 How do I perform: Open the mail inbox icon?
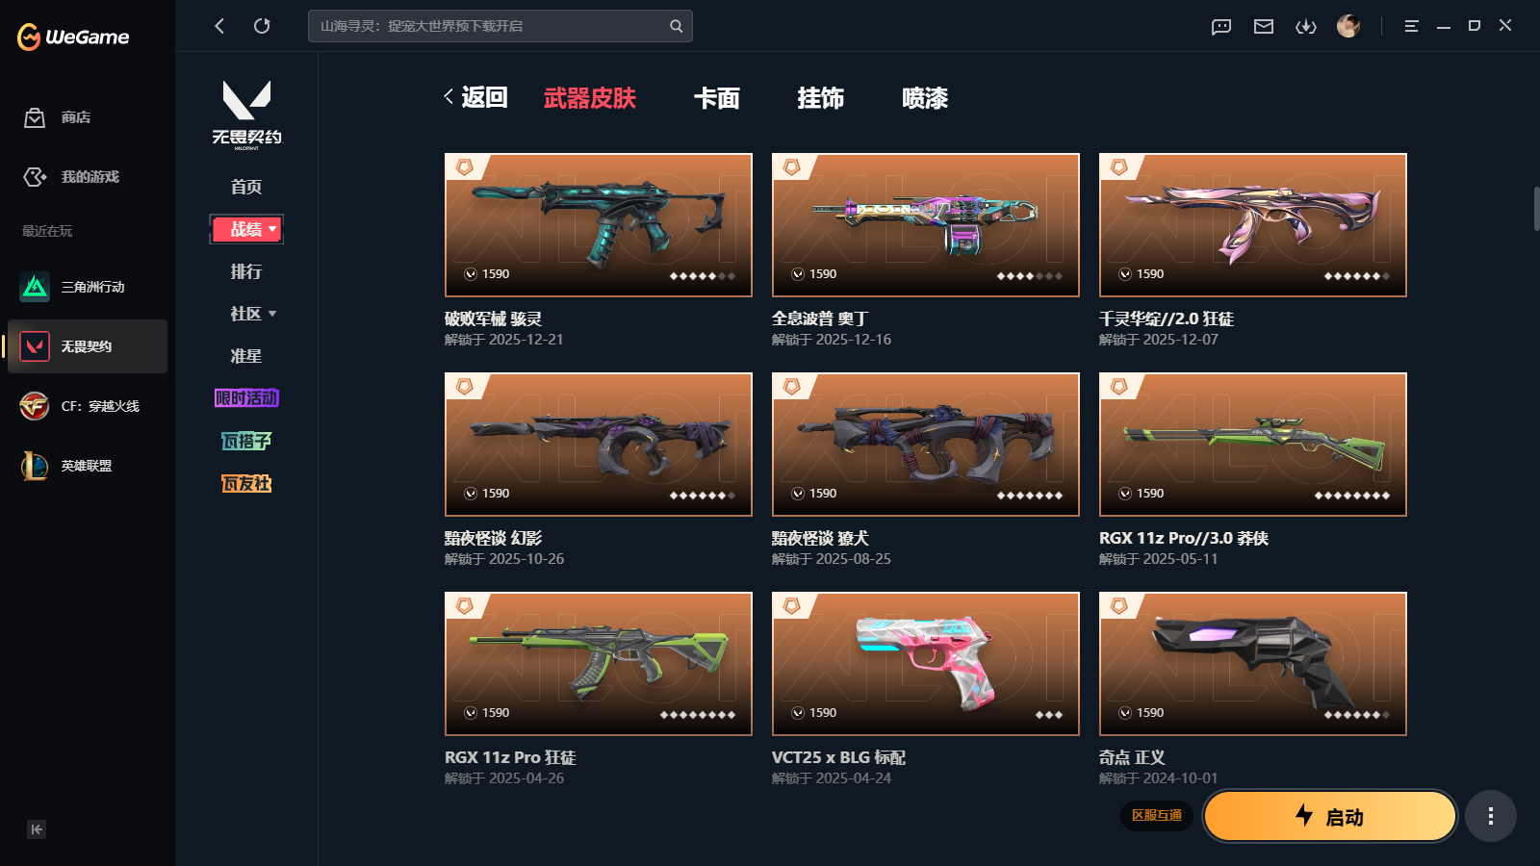pos(1264,26)
